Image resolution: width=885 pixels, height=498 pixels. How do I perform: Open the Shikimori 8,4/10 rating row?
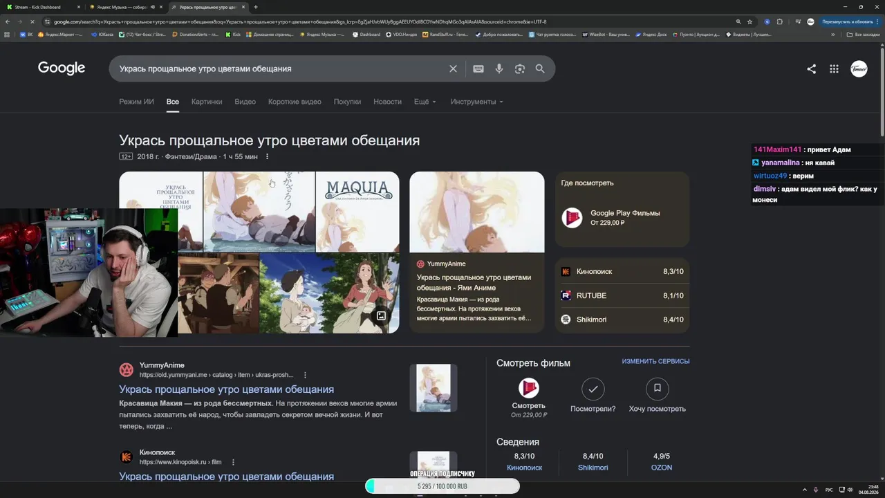click(x=622, y=320)
